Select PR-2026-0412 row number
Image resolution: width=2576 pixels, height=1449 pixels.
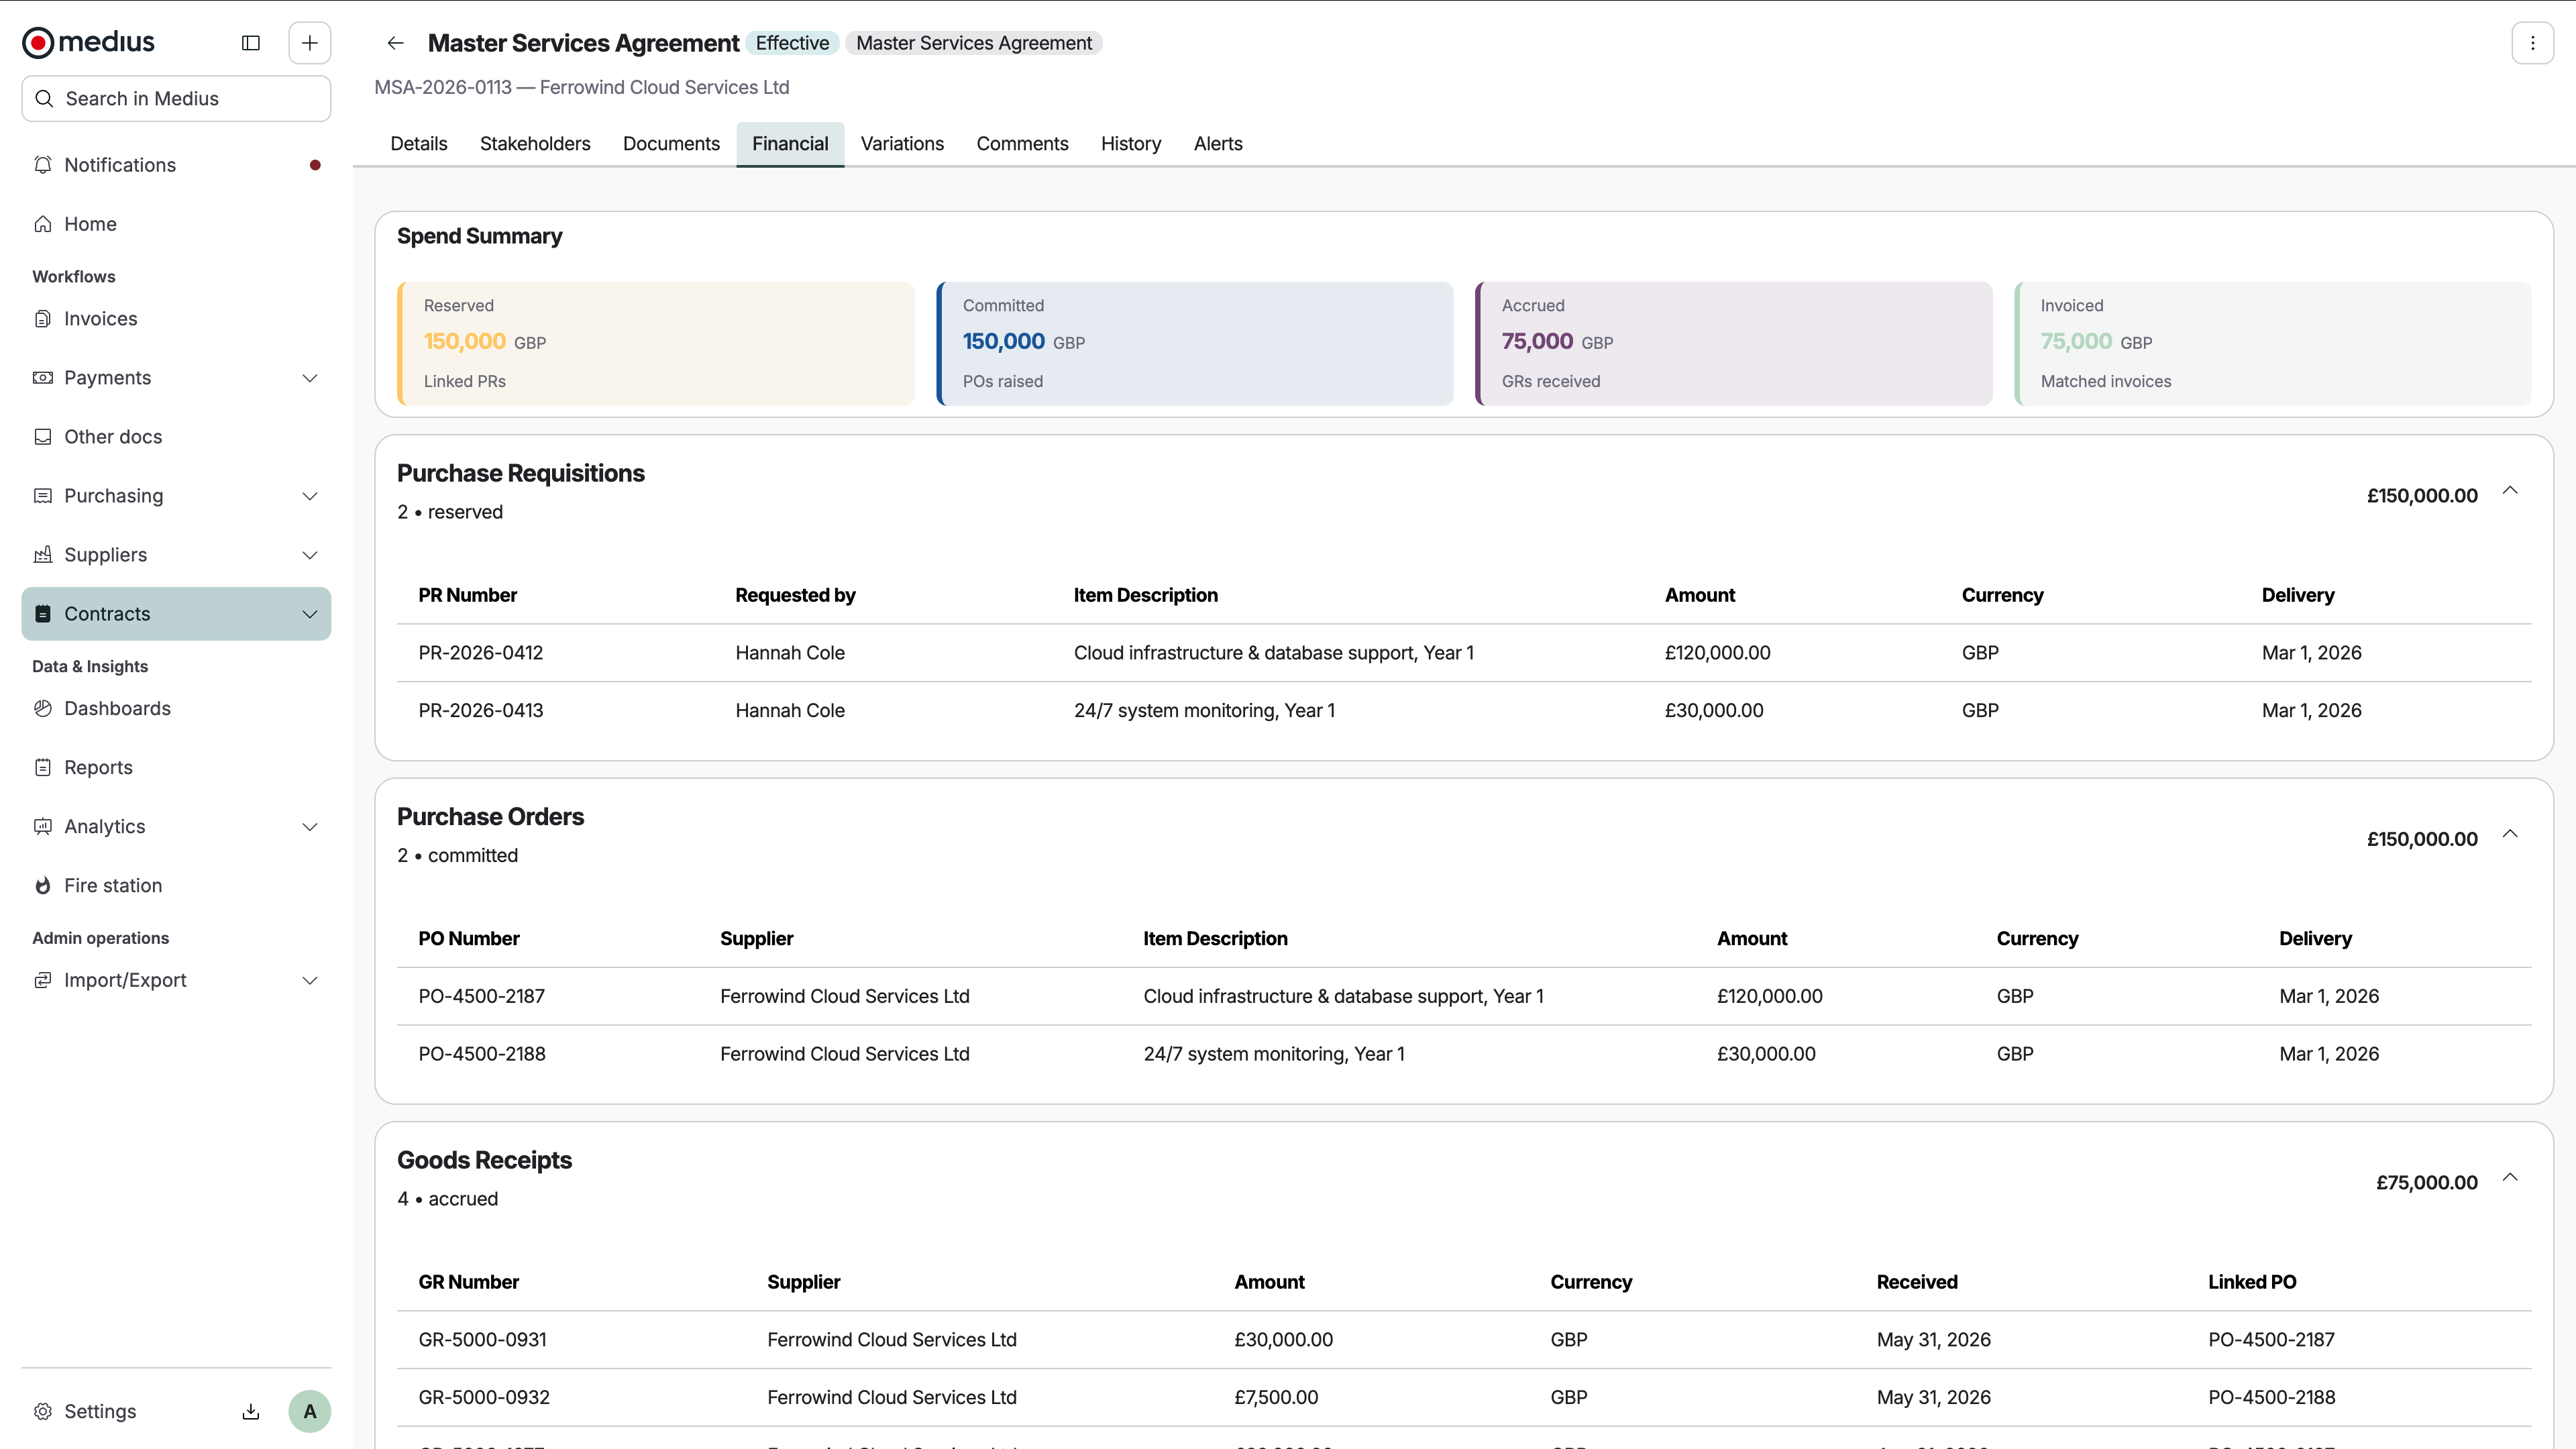pyautogui.click(x=480, y=653)
